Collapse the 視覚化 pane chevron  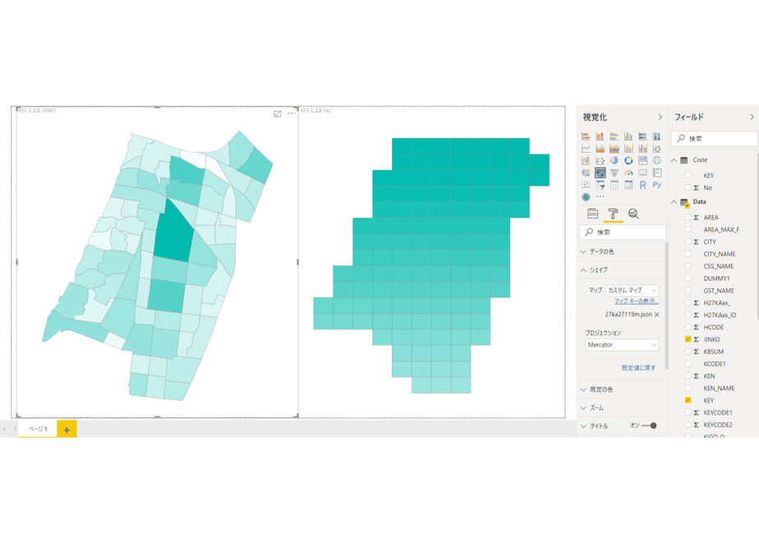click(660, 117)
